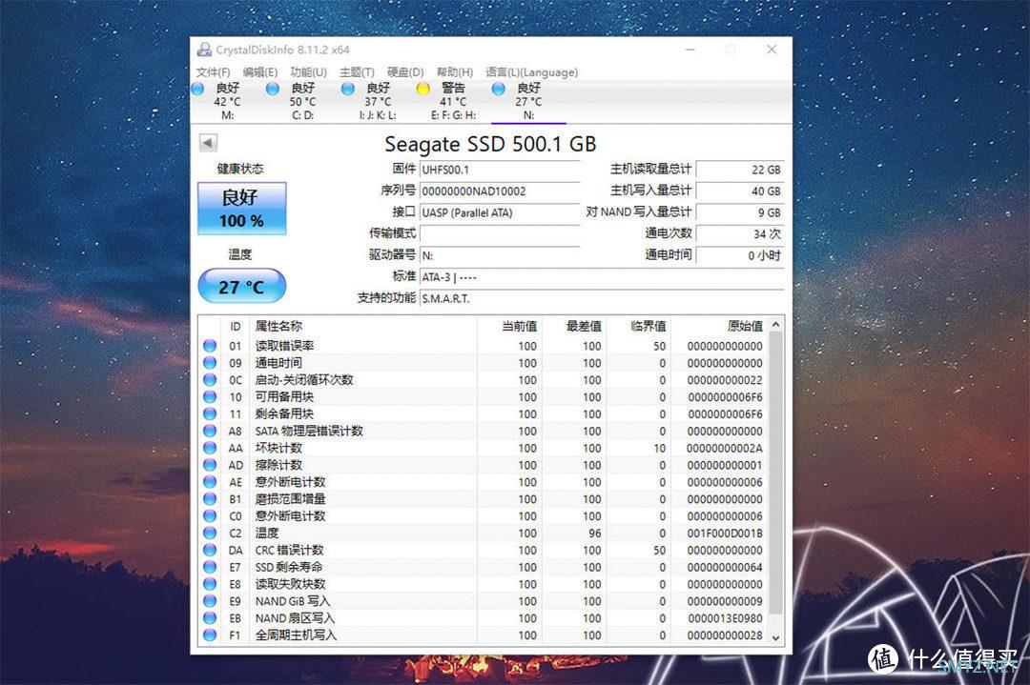Open the 主题(T) menu
Viewport: 1030px width, 685px height.
[x=357, y=72]
